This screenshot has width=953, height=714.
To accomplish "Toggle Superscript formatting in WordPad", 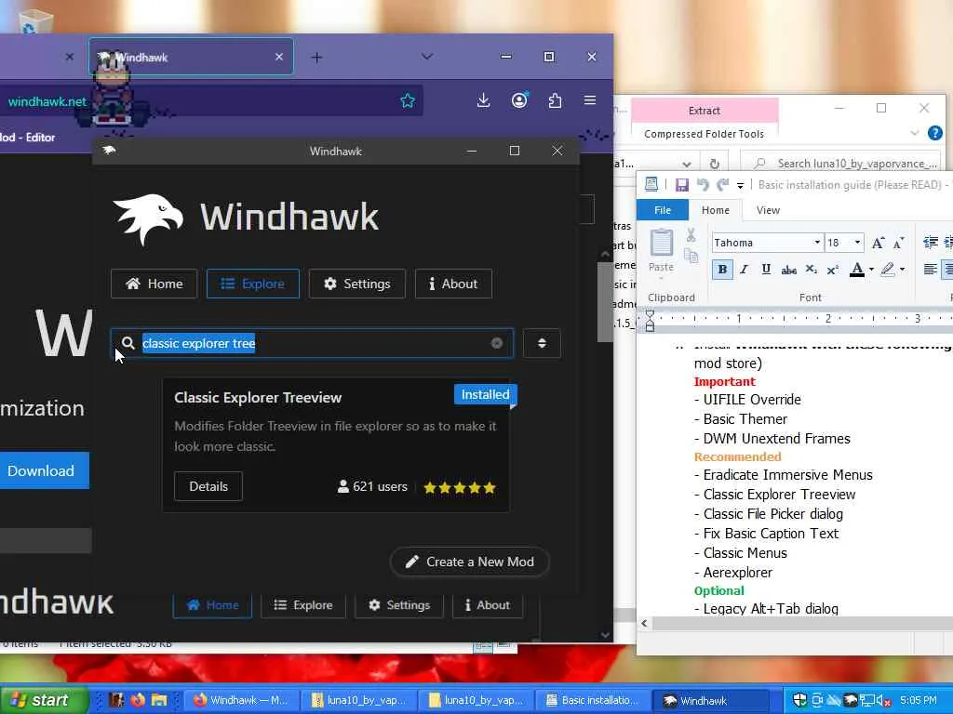I will 833,269.
